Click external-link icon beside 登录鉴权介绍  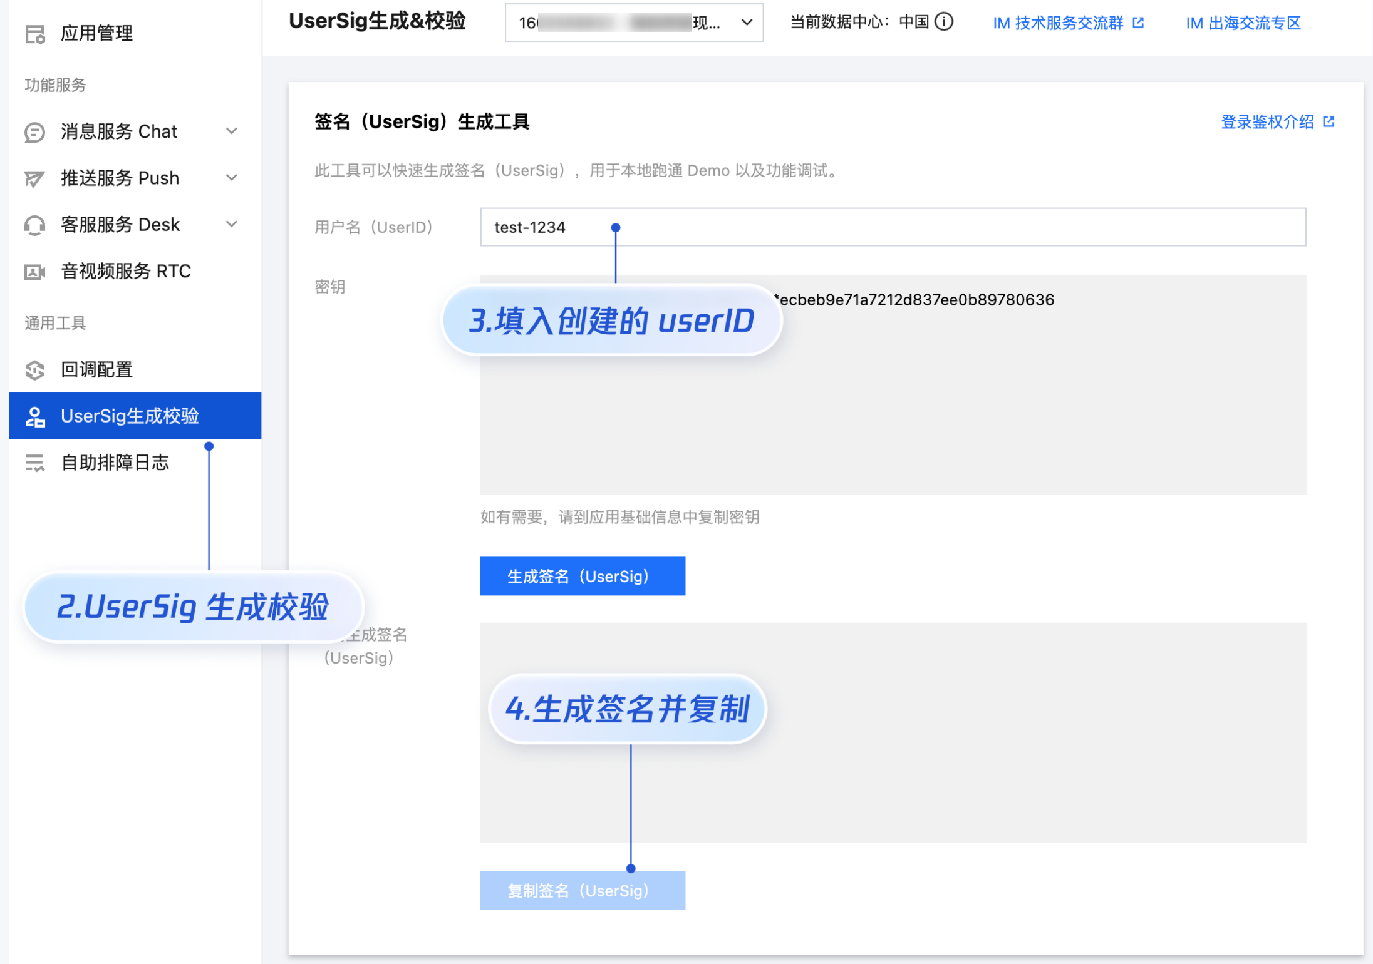click(1329, 122)
